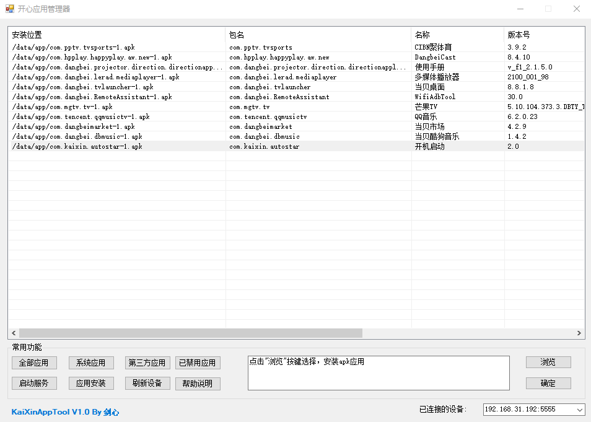Click the application icon in the title bar
This screenshot has width=591, height=422.
click(9, 9)
